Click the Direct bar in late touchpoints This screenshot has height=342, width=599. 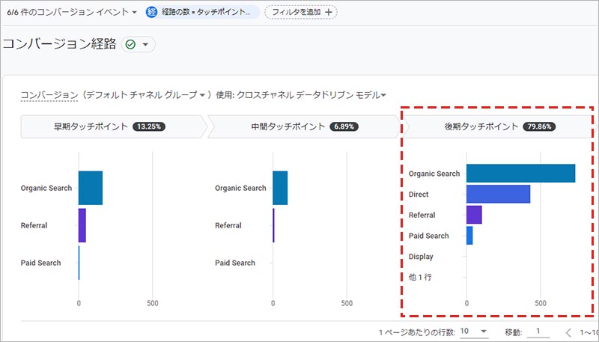498,195
